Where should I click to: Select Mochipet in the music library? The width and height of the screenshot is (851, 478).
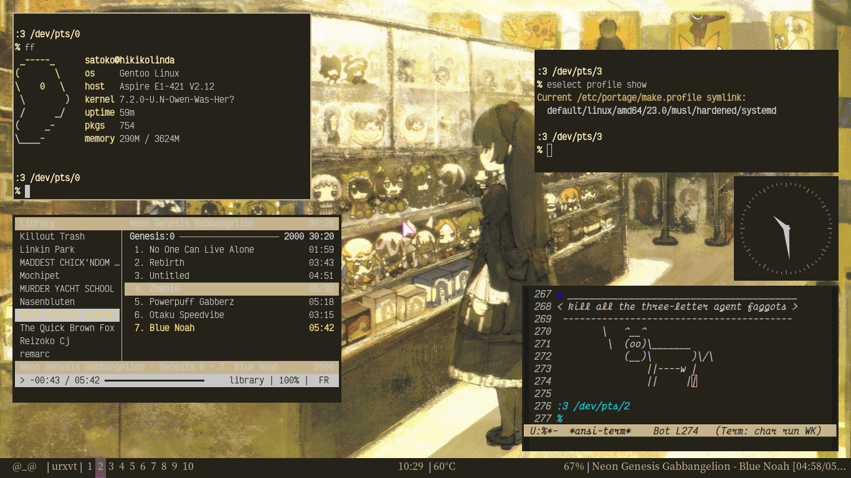point(40,276)
